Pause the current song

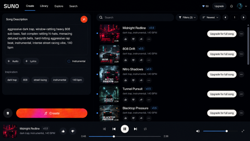tap(125, 129)
